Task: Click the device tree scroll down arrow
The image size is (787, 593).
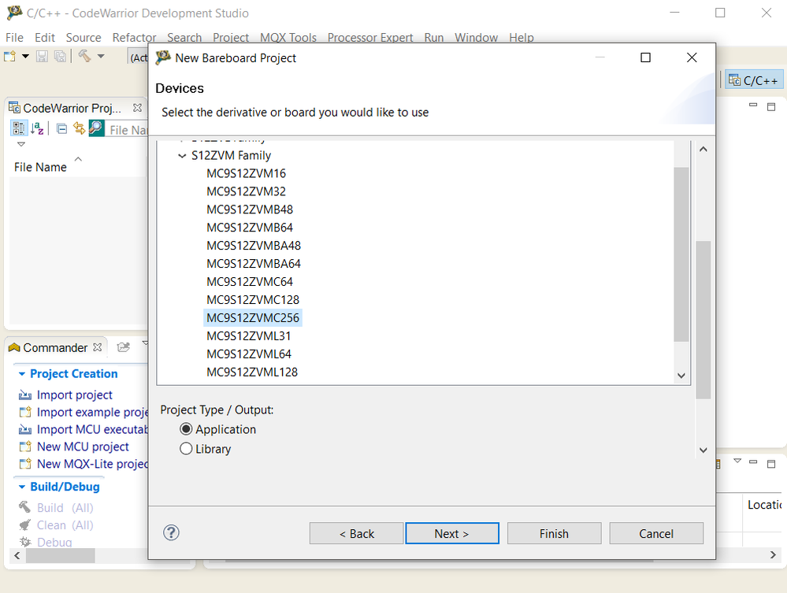Action: [x=681, y=376]
